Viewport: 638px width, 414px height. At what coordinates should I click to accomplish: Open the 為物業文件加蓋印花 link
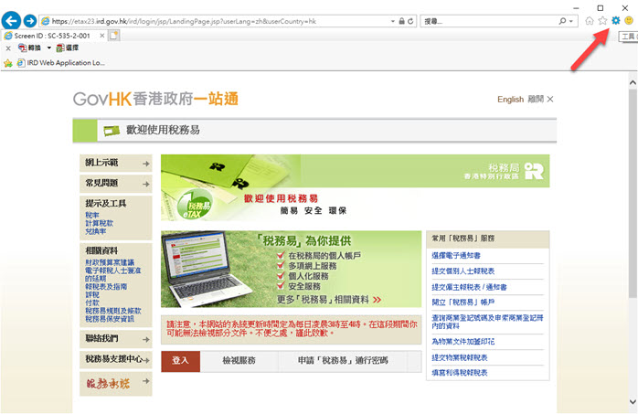click(x=463, y=342)
